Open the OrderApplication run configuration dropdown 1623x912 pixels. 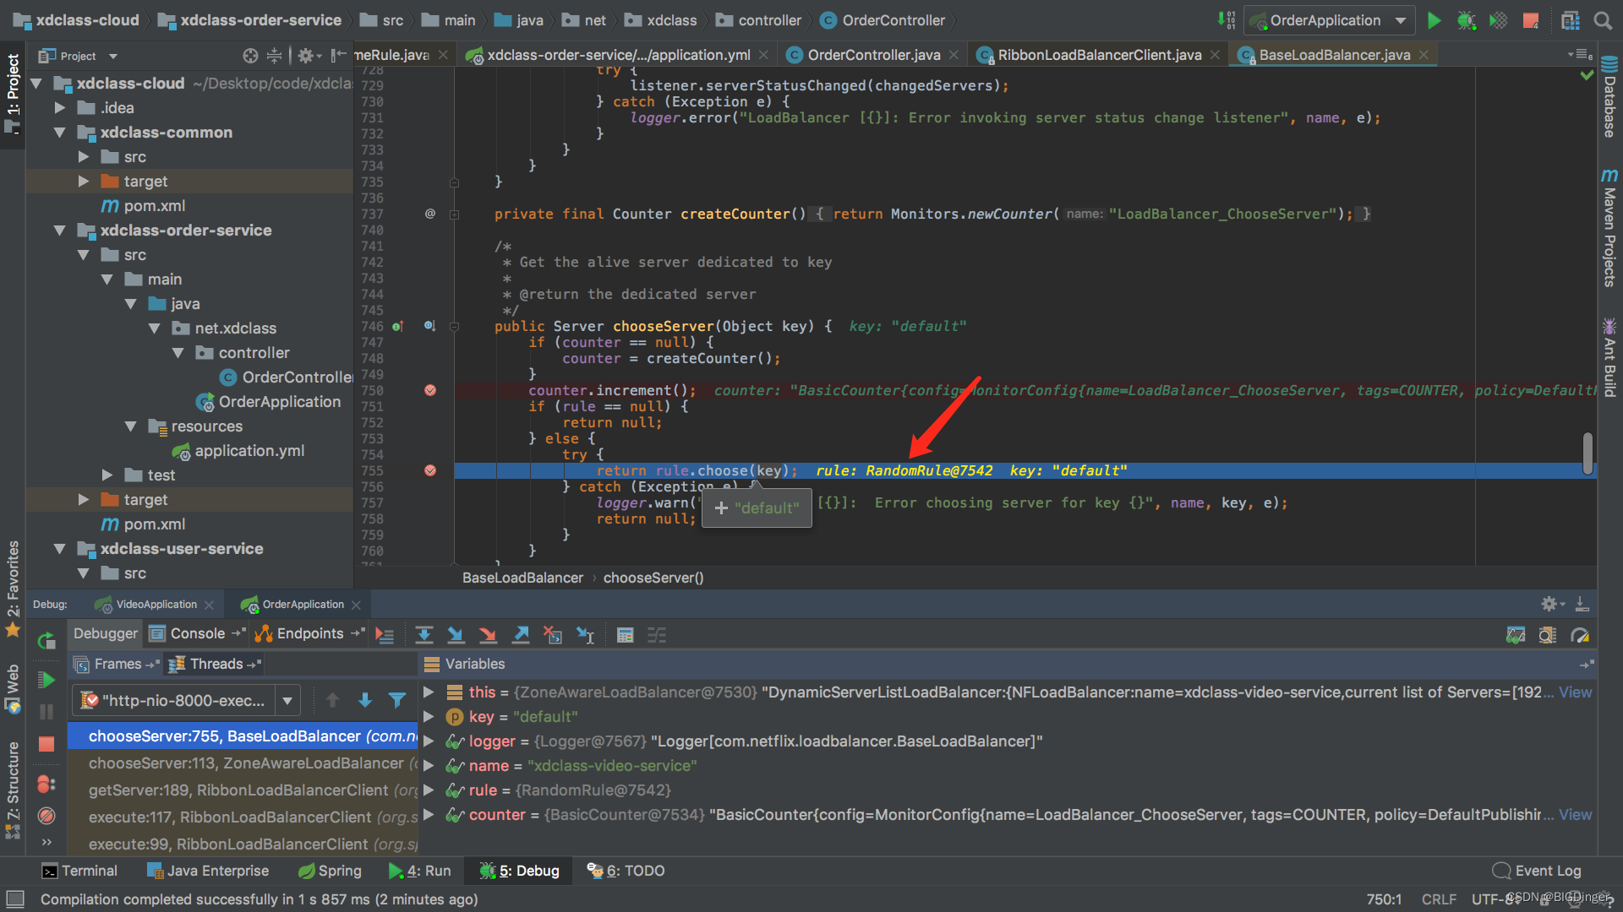pyautogui.click(x=1401, y=20)
